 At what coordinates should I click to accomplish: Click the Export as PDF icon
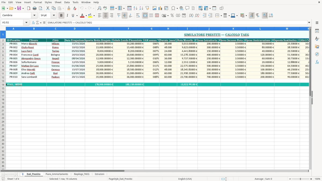point(29,8)
